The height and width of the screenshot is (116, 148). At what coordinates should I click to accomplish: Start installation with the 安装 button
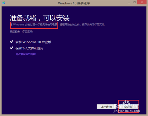coord(128,107)
